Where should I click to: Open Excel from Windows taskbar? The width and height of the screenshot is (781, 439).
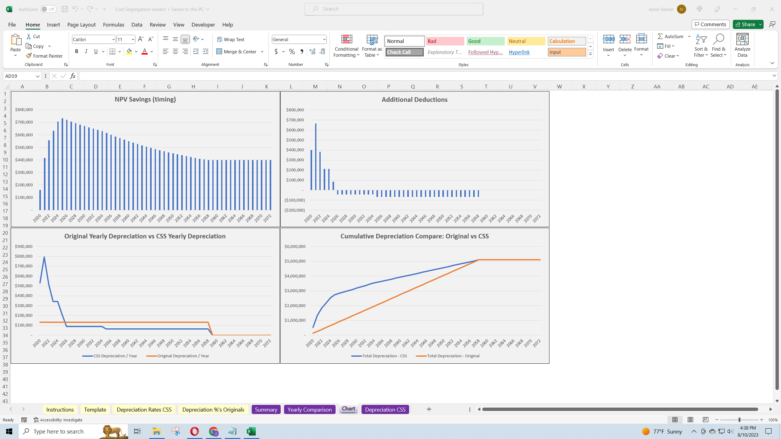[251, 431]
